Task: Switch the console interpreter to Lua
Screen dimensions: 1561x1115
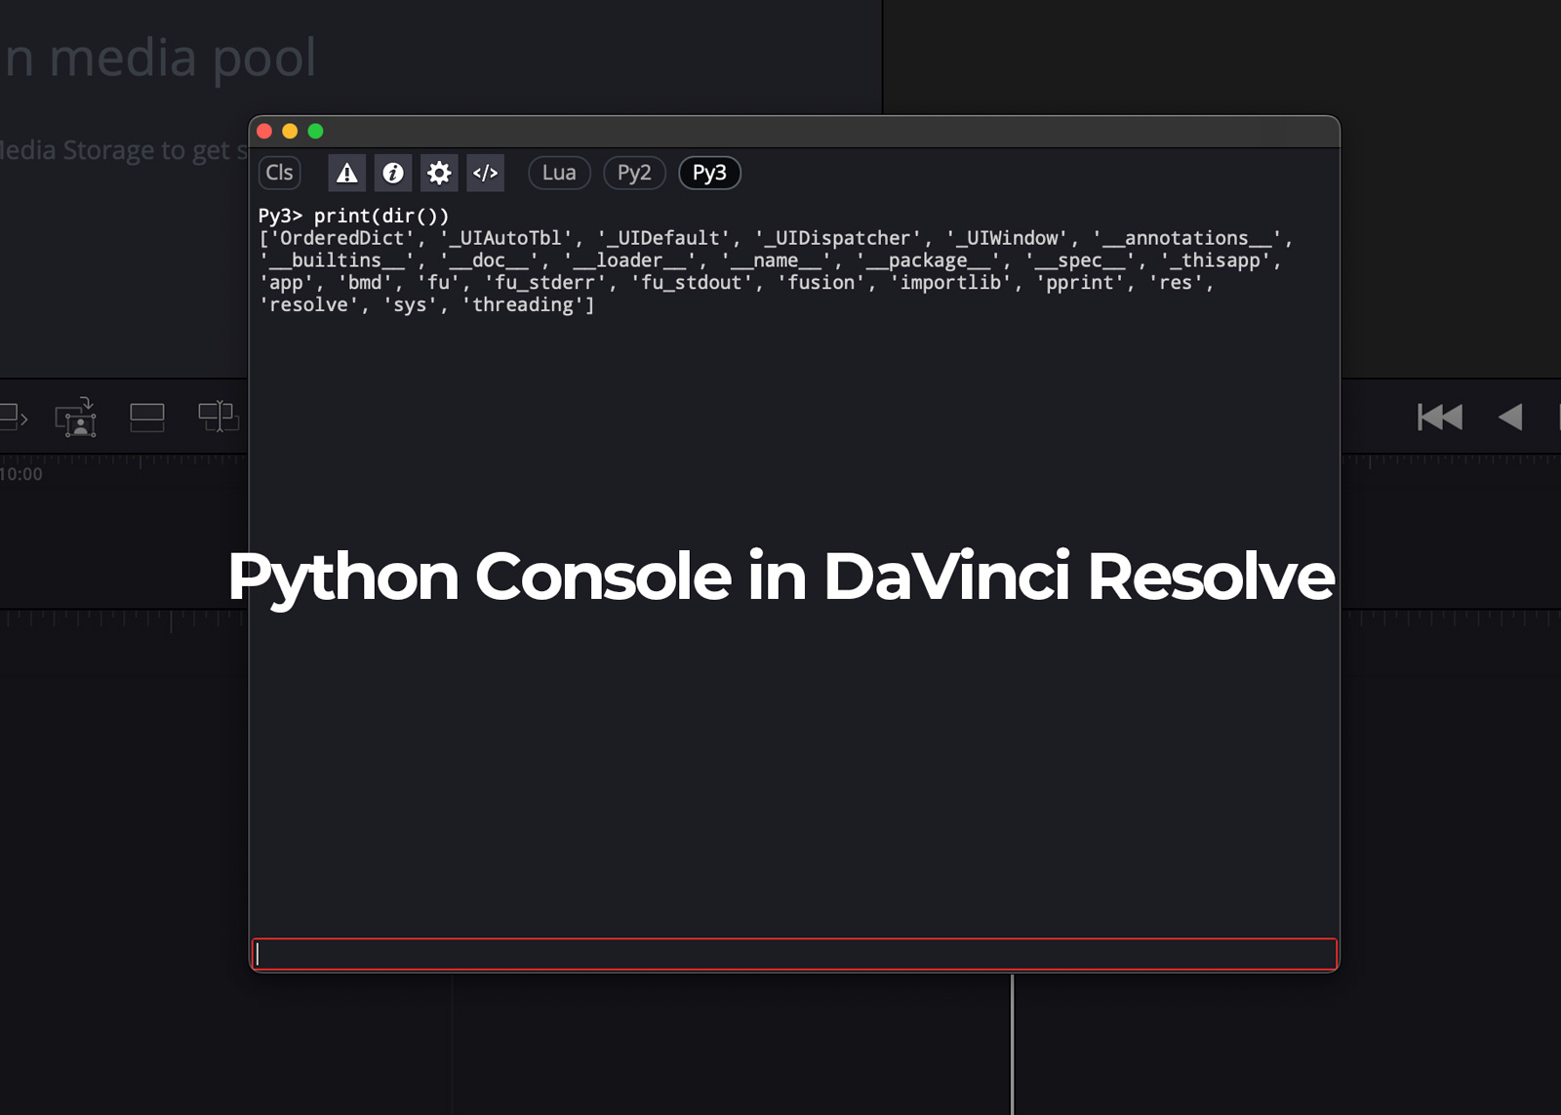Action: (x=559, y=173)
